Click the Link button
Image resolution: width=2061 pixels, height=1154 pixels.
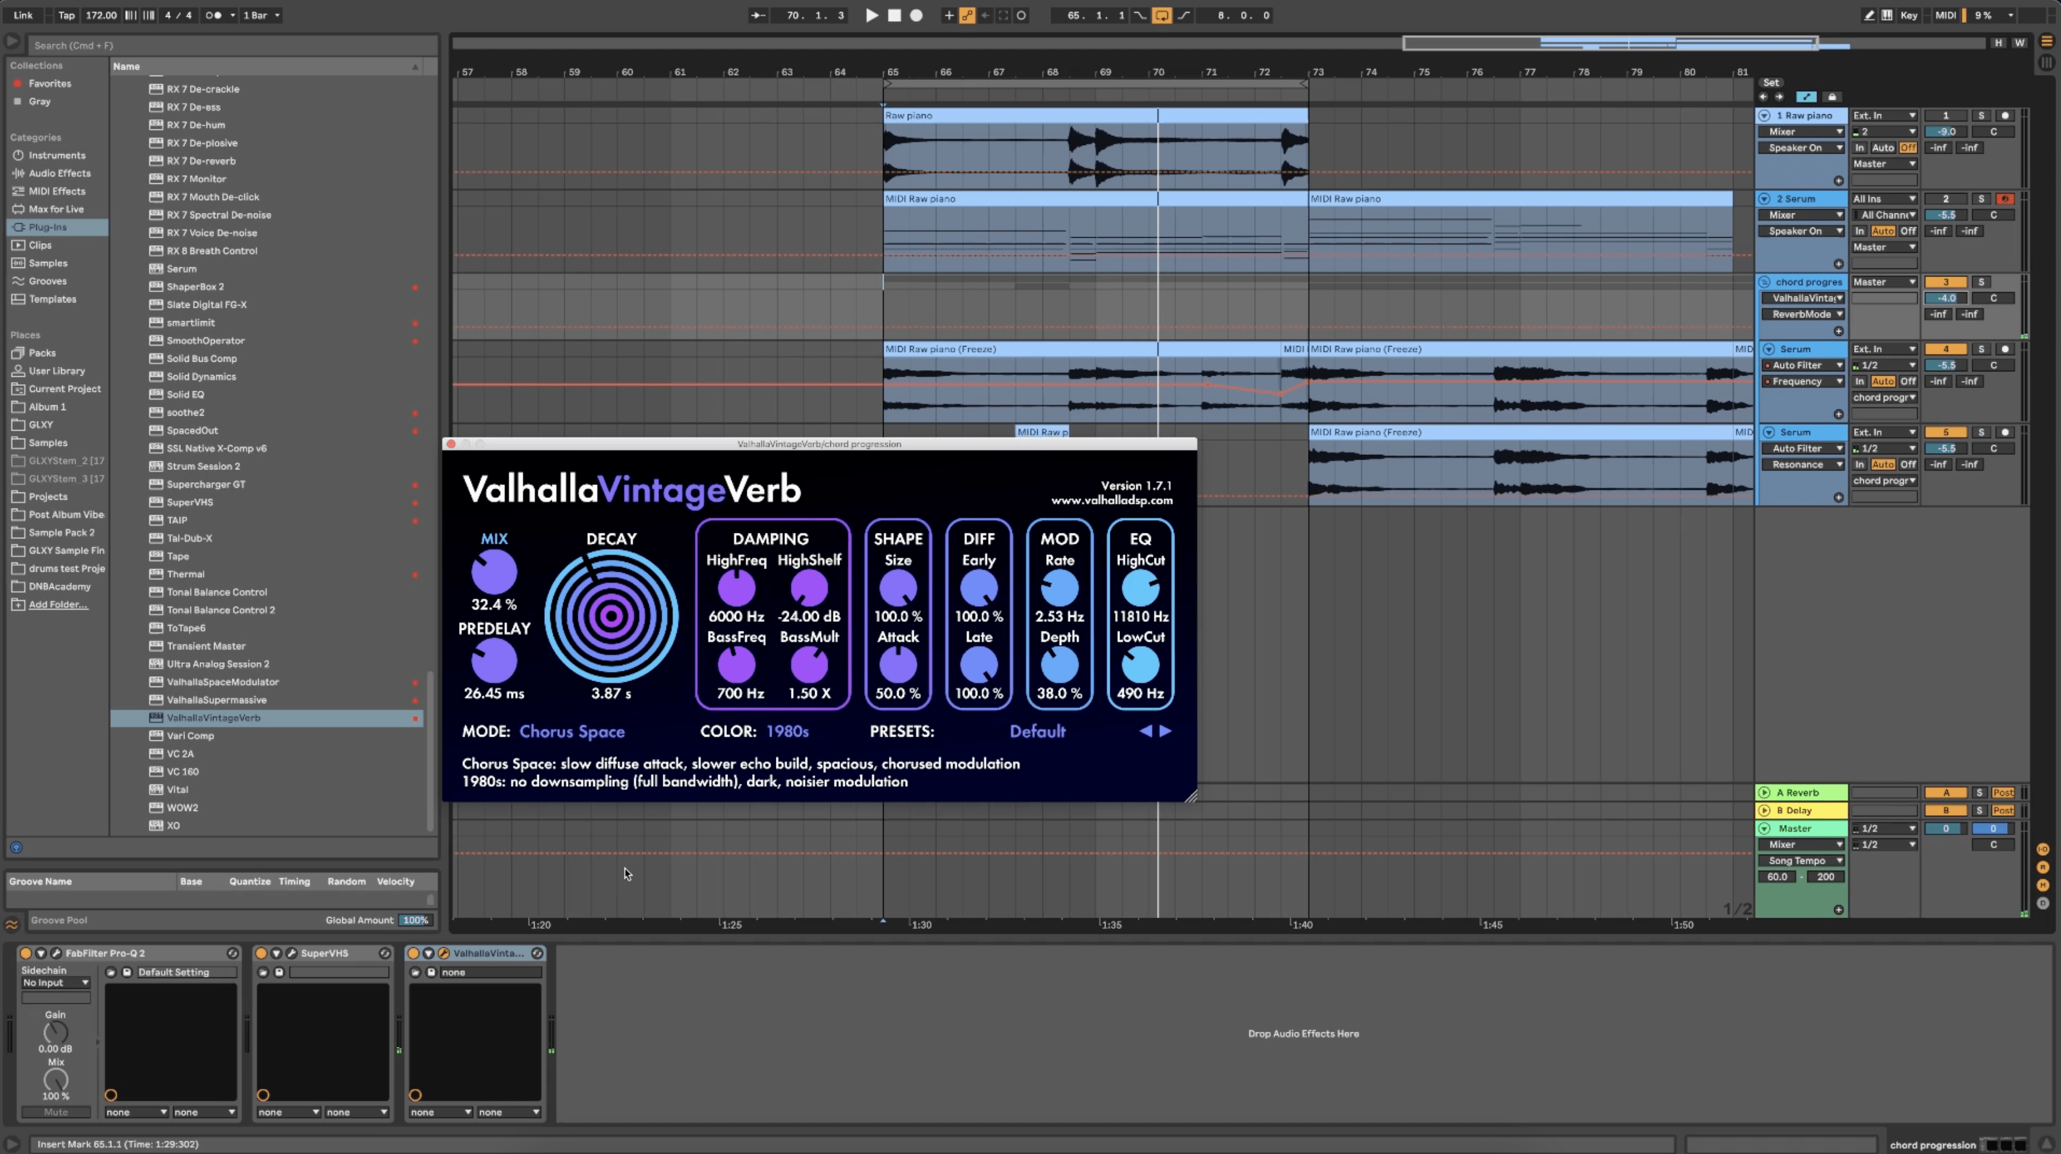coord(23,15)
